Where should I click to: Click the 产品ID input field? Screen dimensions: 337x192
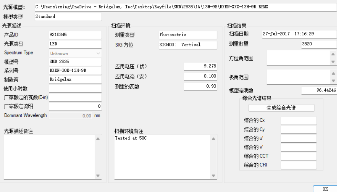[x=75, y=35]
